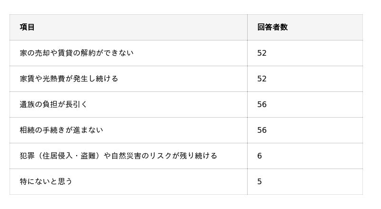Click the 52 value for 家賃や光熱費 row
This screenshot has width=381, height=209.
262,79
